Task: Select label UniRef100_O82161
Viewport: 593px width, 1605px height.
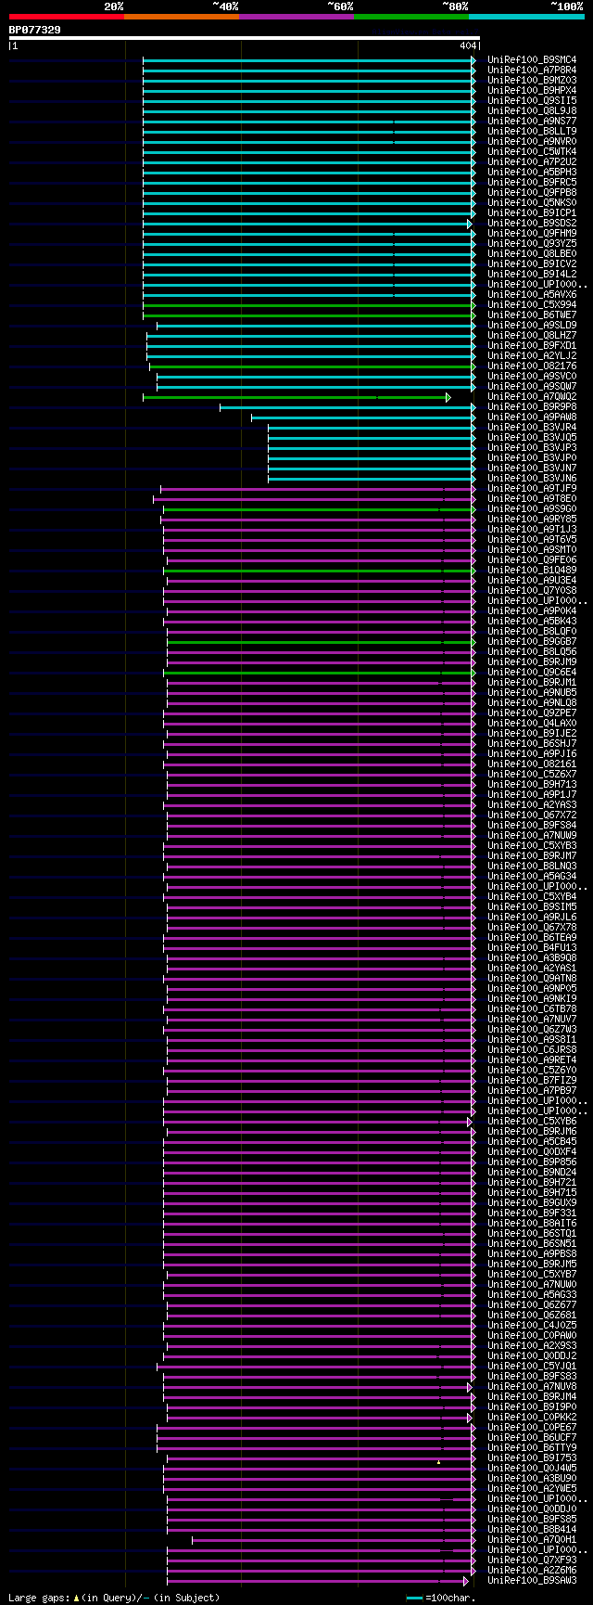Action: (532, 764)
